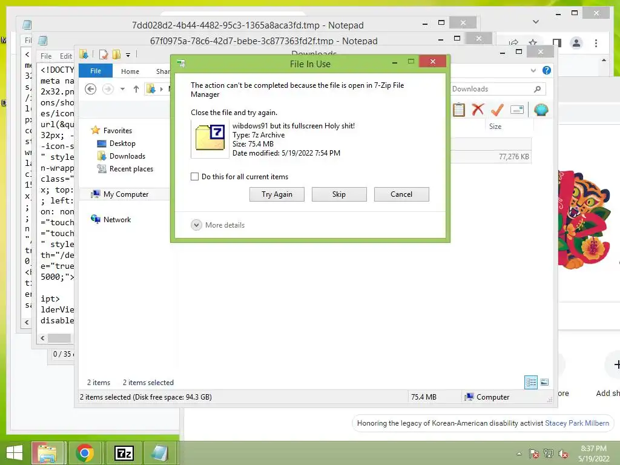Expand More details chevron
Screen dimensions: 620x465
(x=197, y=225)
